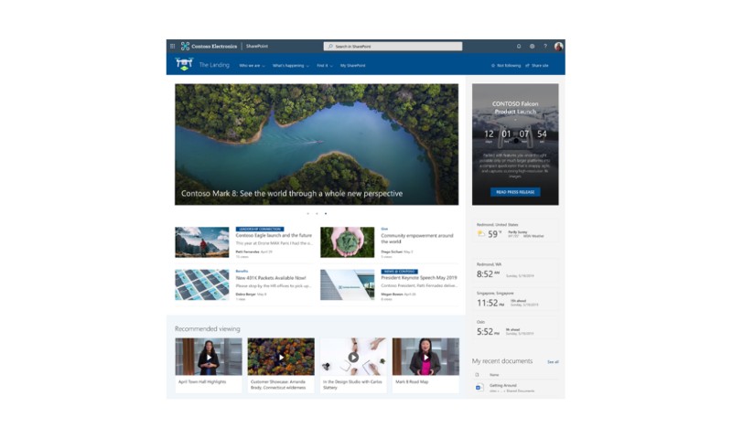This screenshot has height=439, width=732.
Task: Select the third hero carousel dot
Action: (x=326, y=214)
